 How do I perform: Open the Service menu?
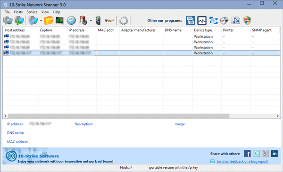32,12
